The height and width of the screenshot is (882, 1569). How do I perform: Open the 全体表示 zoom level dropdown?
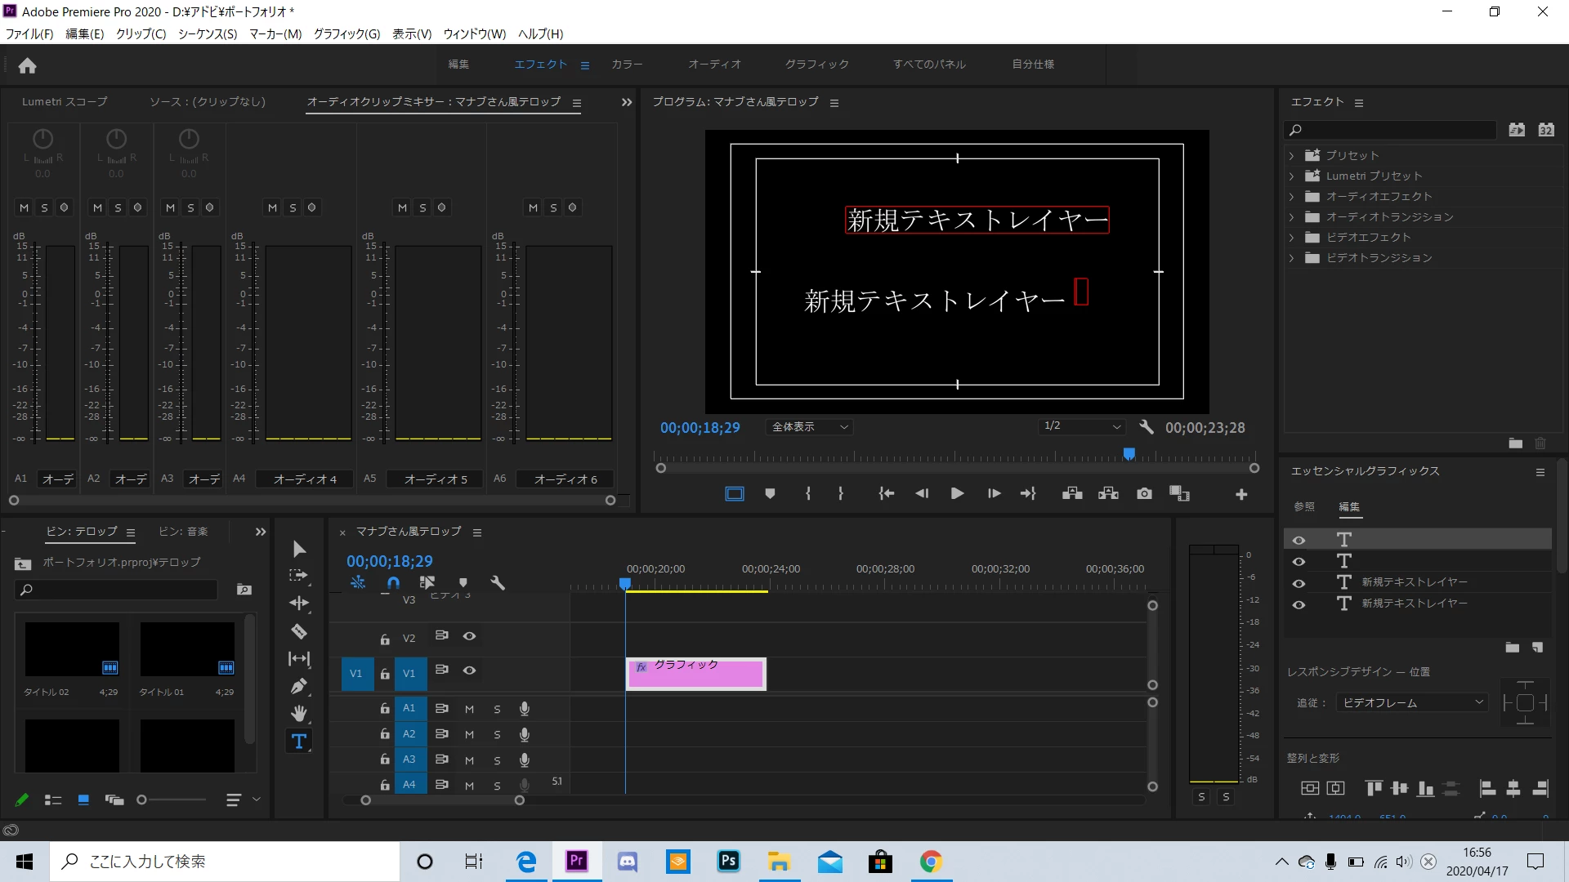(x=809, y=427)
